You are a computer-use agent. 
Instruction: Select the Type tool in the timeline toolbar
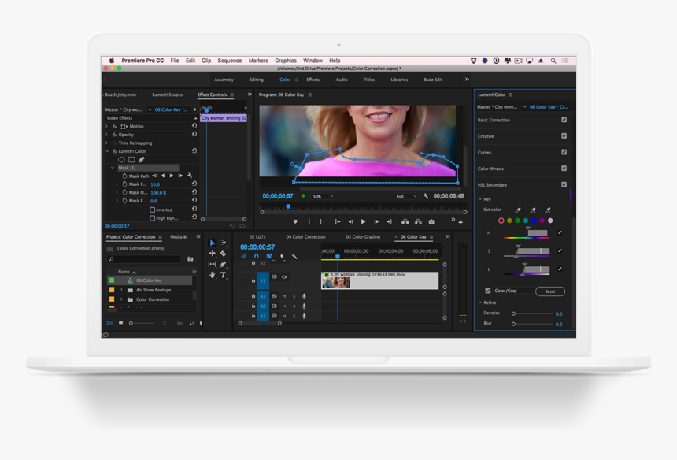click(223, 275)
